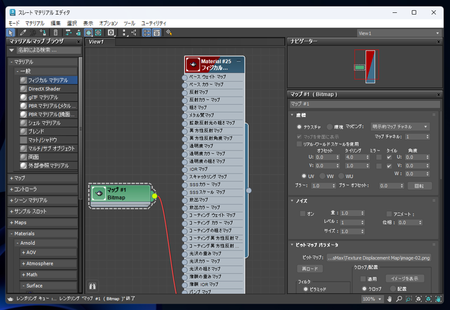Click the Lay Out Children icon
Viewport: 450px width, 310px height.
point(134,33)
